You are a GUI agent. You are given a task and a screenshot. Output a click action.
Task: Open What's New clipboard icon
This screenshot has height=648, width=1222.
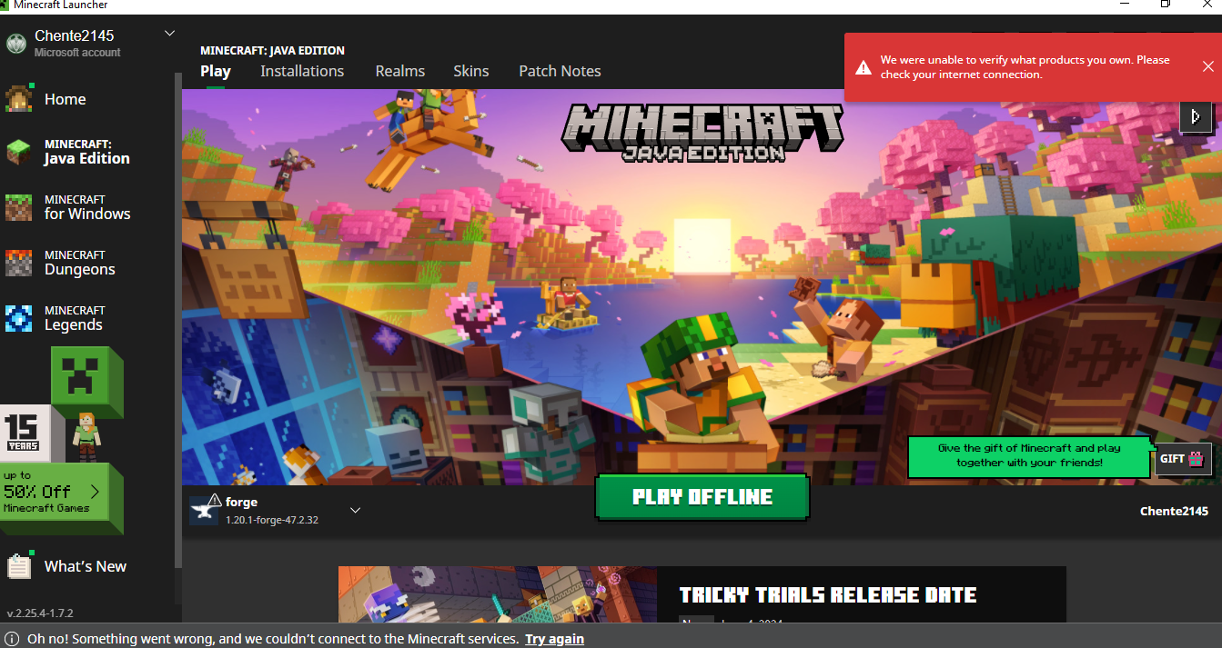pos(19,565)
